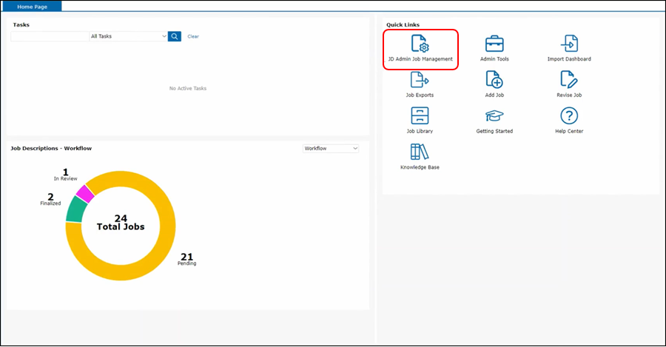
Task: Select the Home Page tab
Action: pyautogui.click(x=31, y=6)
